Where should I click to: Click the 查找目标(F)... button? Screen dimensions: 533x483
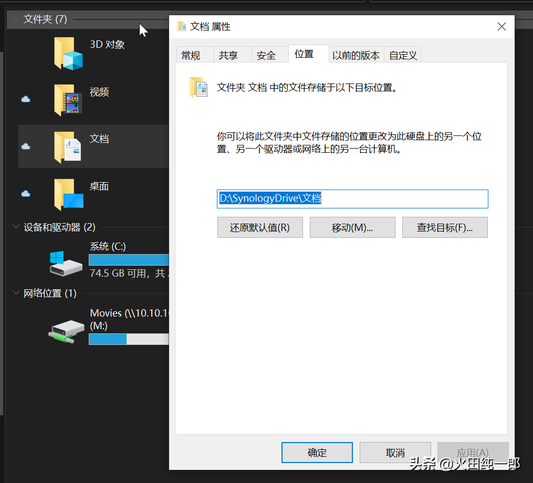[445, 227]
